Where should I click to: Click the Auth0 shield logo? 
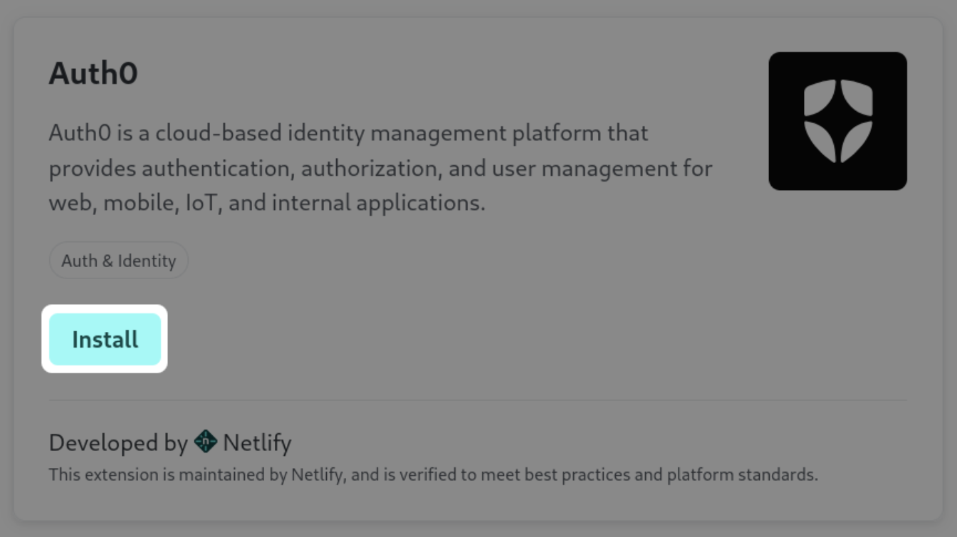(x=837, y=121)
